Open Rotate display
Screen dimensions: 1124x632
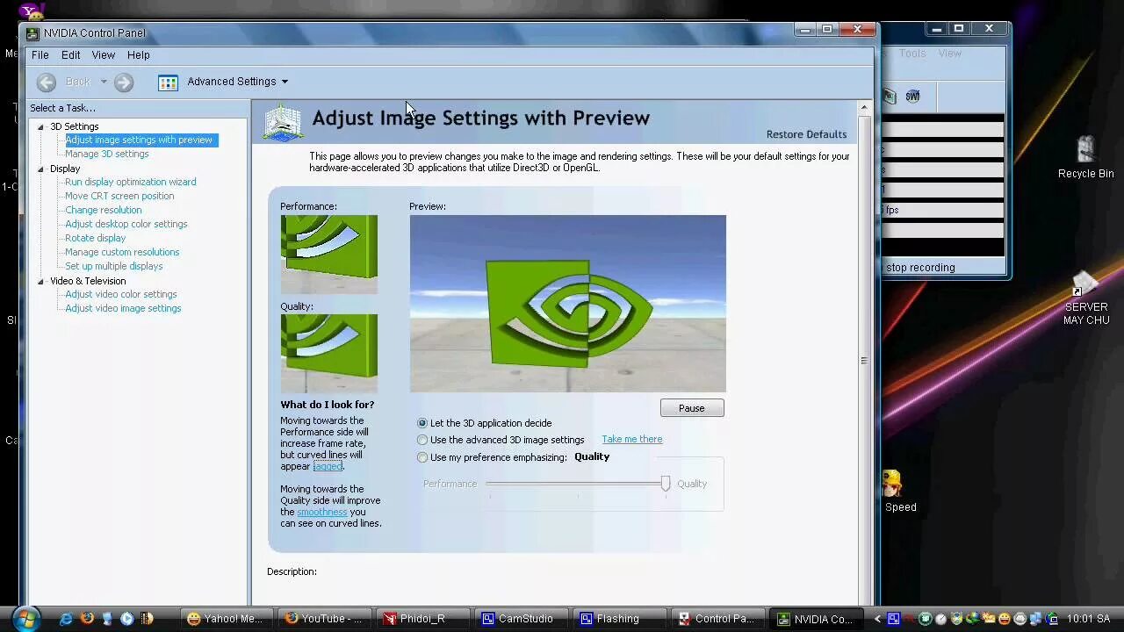(x=96, y=238)
